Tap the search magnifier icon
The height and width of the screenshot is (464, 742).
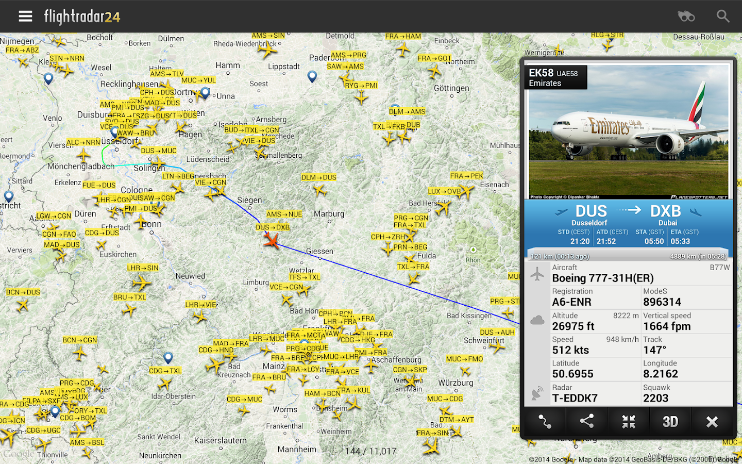723,16
